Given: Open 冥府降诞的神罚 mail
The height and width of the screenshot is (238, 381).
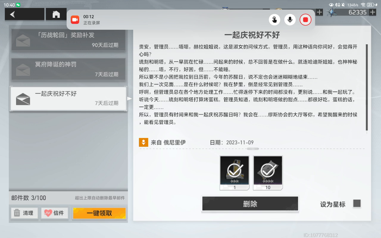Looking at the screenshot, I should click(x=68, y=69).
